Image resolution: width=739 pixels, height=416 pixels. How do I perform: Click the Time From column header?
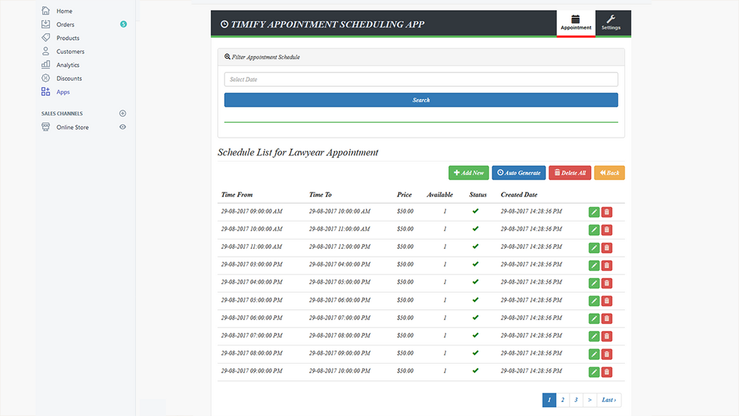[x=237, y=195]
